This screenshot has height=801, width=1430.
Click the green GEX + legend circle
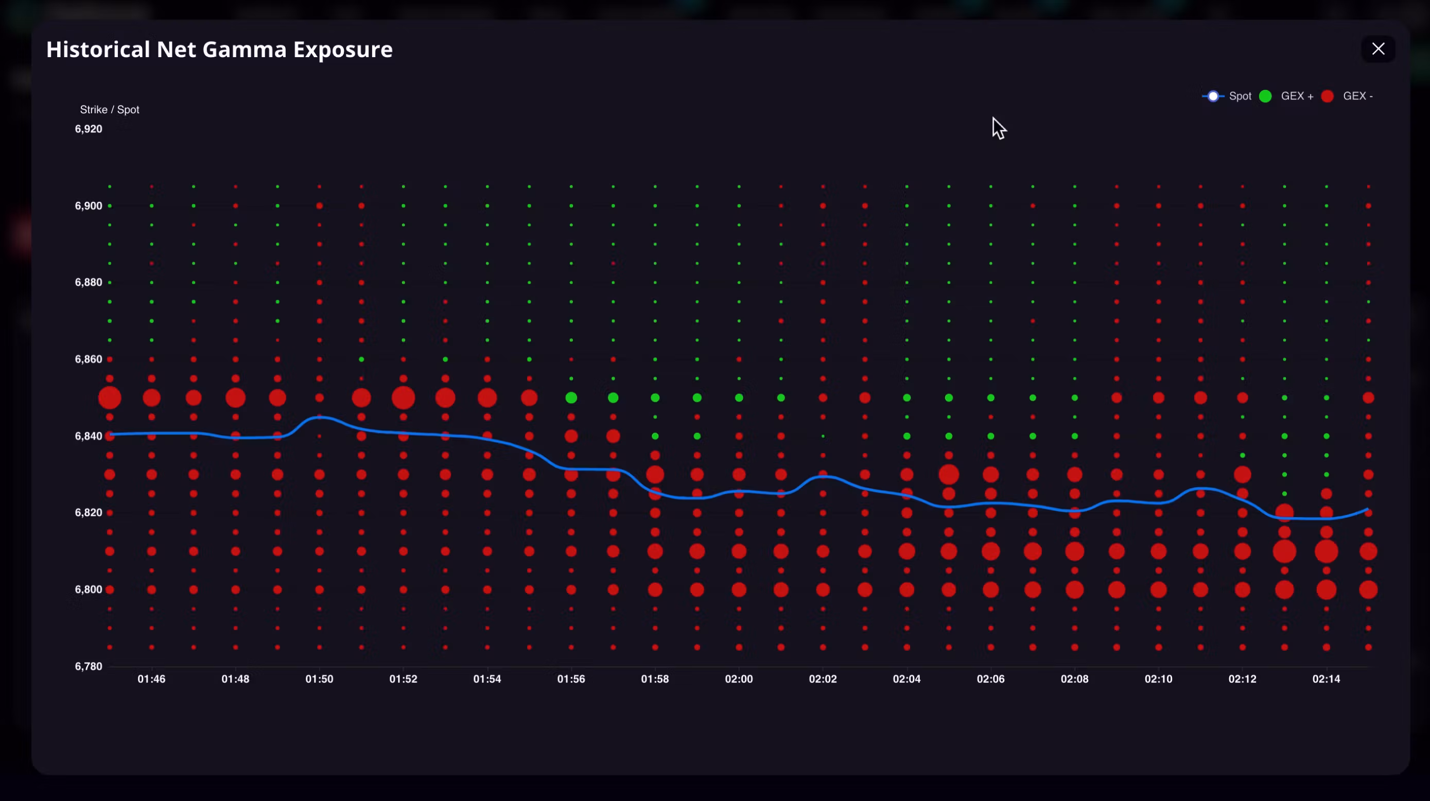(1265, 96)
